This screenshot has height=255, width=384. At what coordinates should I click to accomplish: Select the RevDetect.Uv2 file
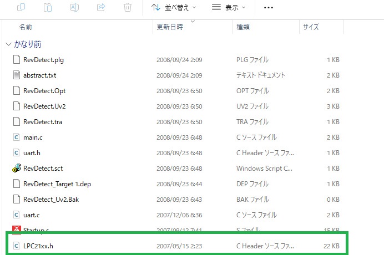click(x=44, y=106)
